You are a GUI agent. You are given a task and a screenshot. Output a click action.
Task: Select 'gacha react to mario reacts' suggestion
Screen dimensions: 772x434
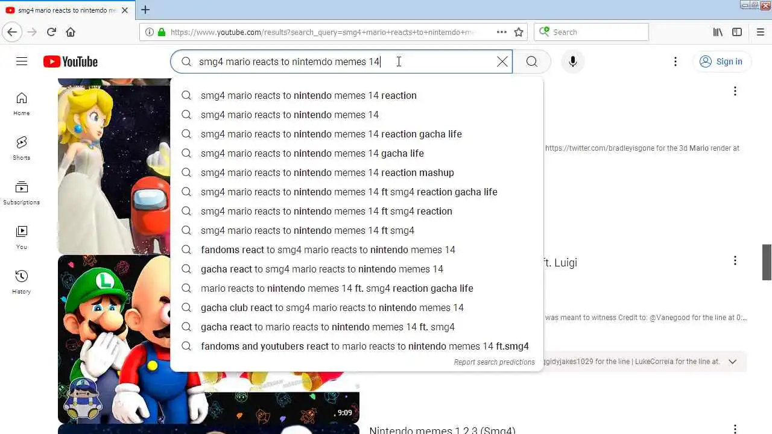(x=357, y=327)
